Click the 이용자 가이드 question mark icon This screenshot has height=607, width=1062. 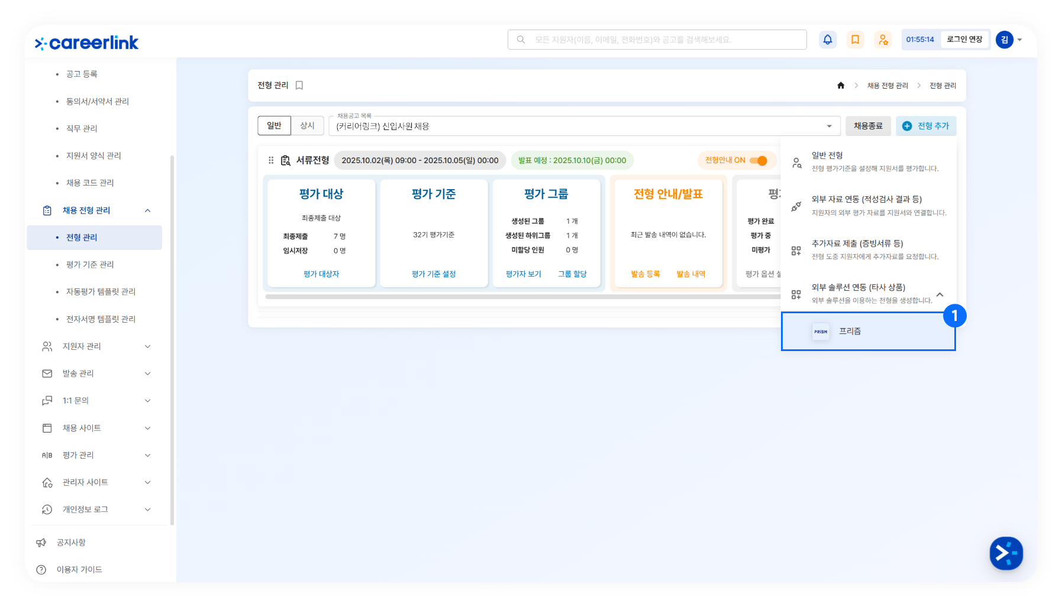click(41, 570)
